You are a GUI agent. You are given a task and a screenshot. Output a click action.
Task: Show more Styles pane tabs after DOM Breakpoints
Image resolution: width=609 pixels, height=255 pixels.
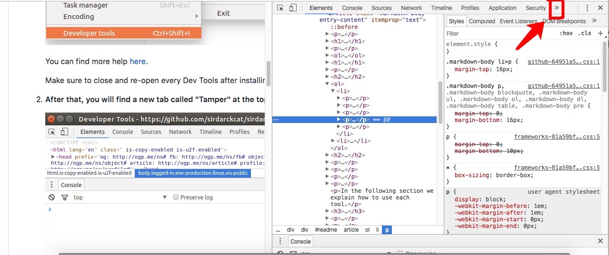pos(594,21)
